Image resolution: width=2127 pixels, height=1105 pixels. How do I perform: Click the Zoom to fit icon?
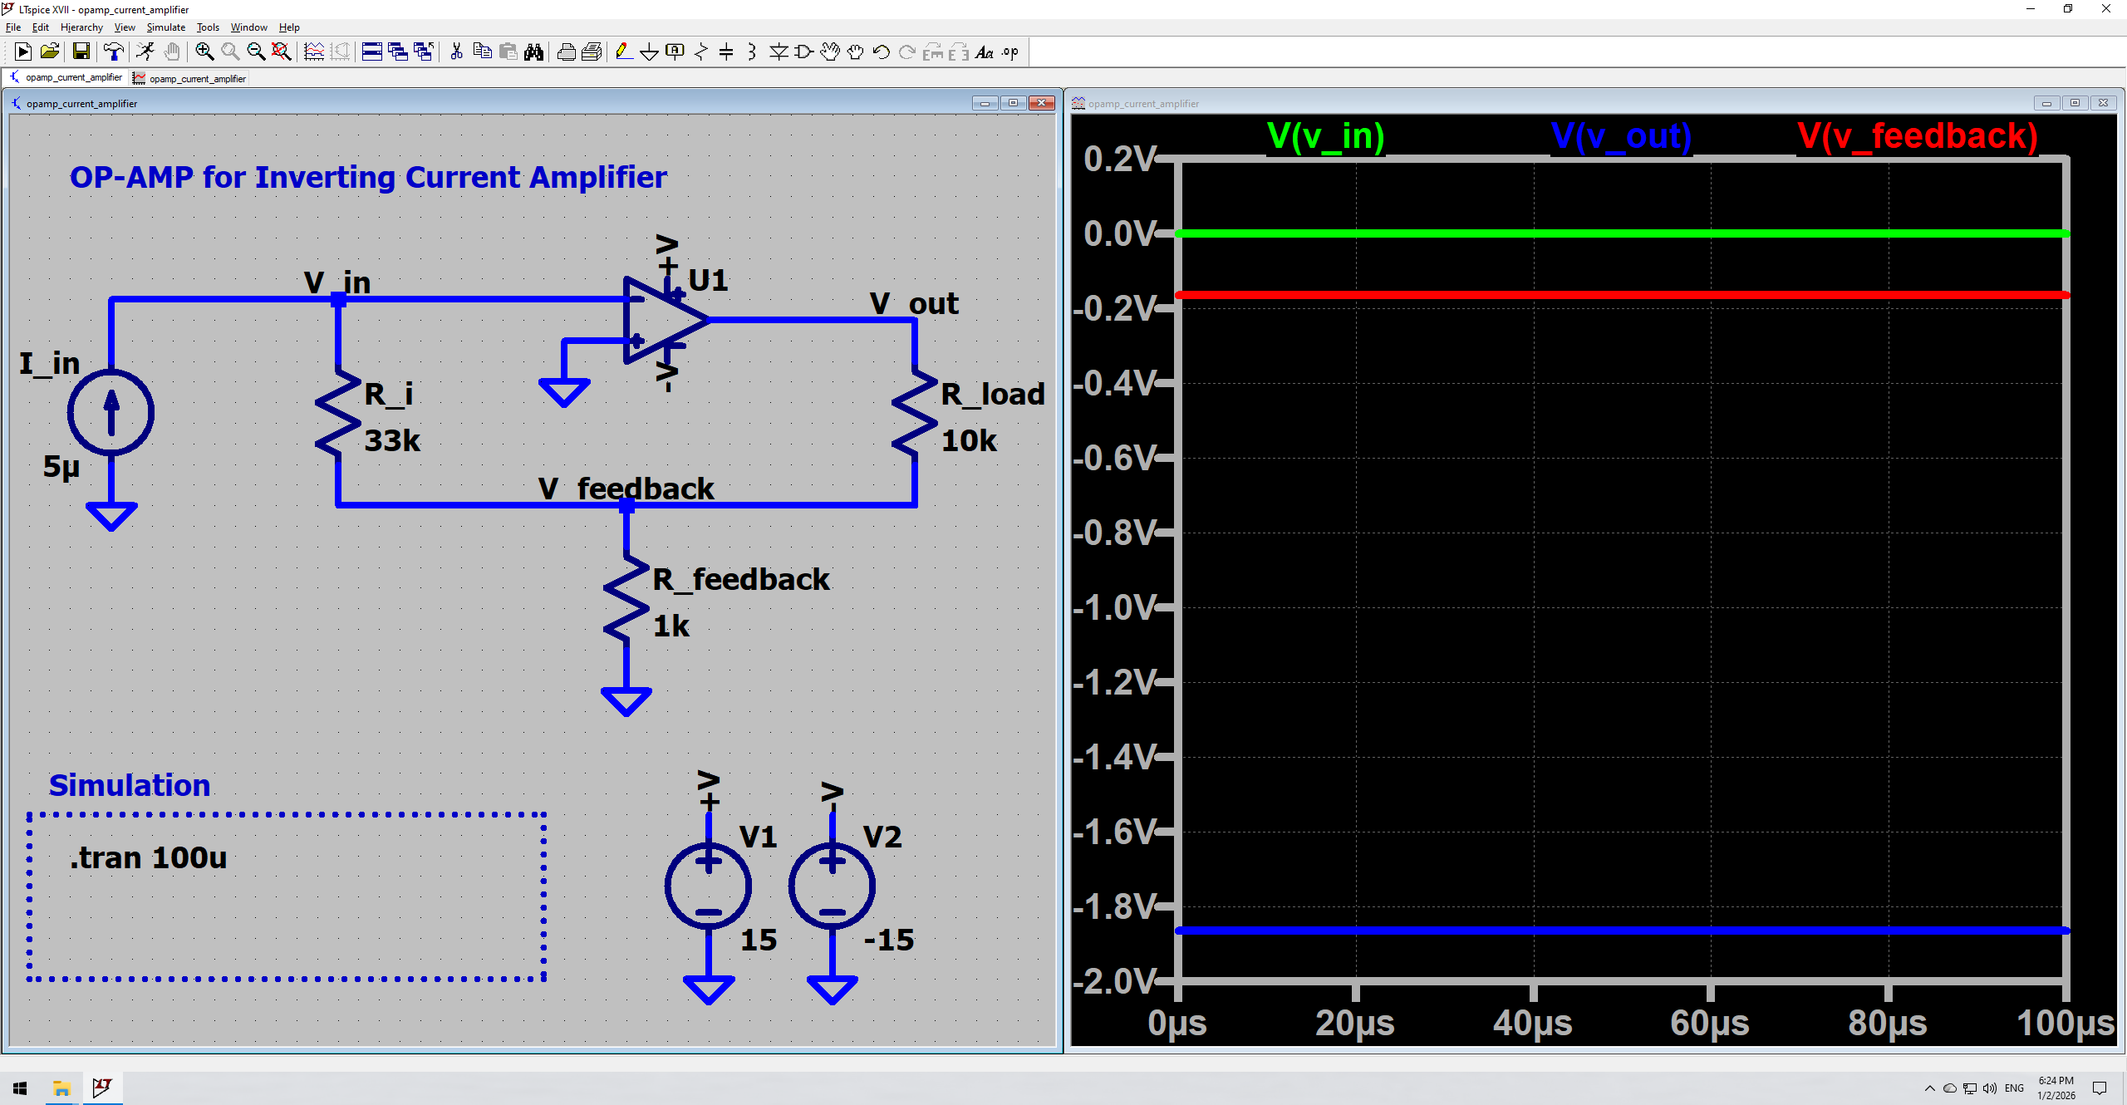(x=282, y=52)
